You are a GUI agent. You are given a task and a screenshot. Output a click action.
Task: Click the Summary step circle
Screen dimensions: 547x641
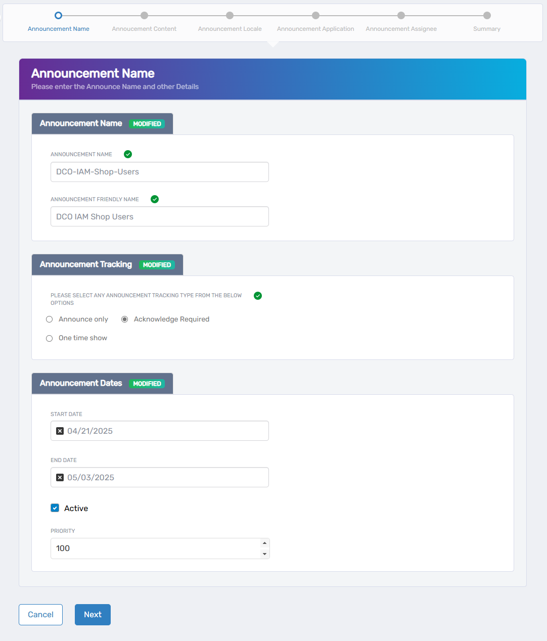click(x=487, y=16)
